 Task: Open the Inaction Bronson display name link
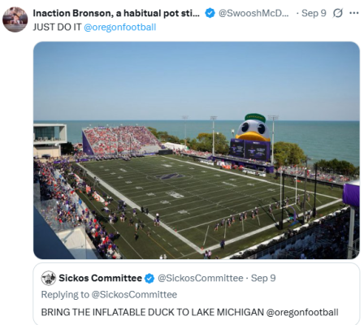(116, 13)
